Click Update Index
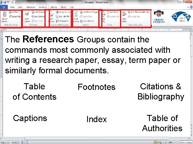Image resolution: width=193 pixels, height=144 pixels. [113, 17]
